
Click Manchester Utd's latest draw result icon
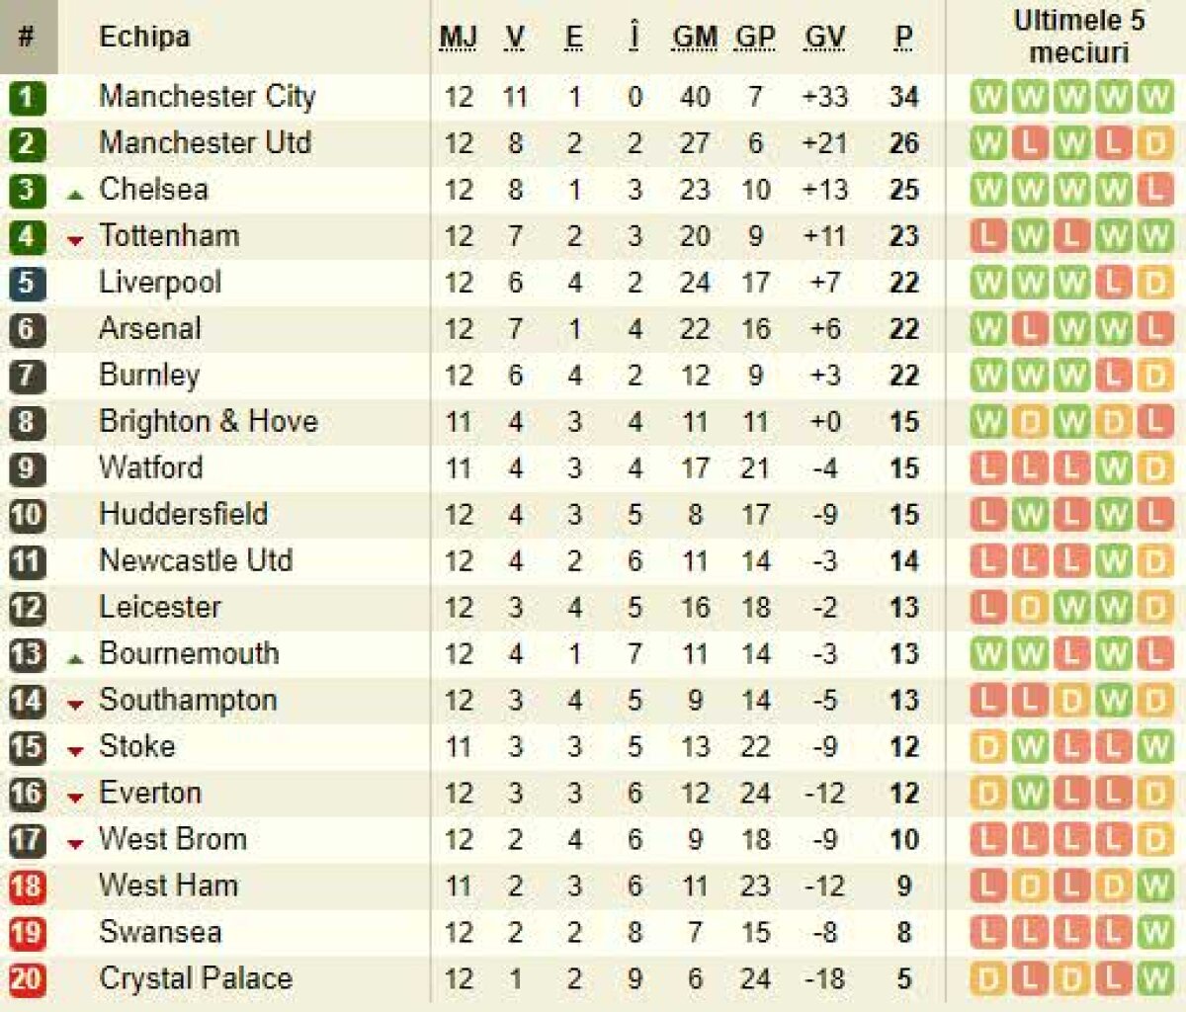[1154, 144]
